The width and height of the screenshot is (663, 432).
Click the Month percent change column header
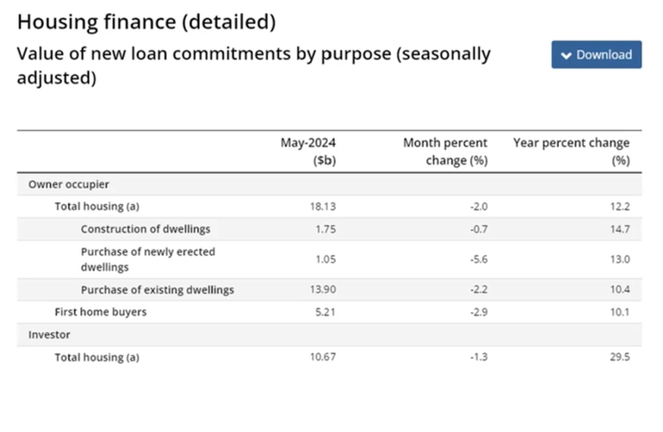point(445,151)
